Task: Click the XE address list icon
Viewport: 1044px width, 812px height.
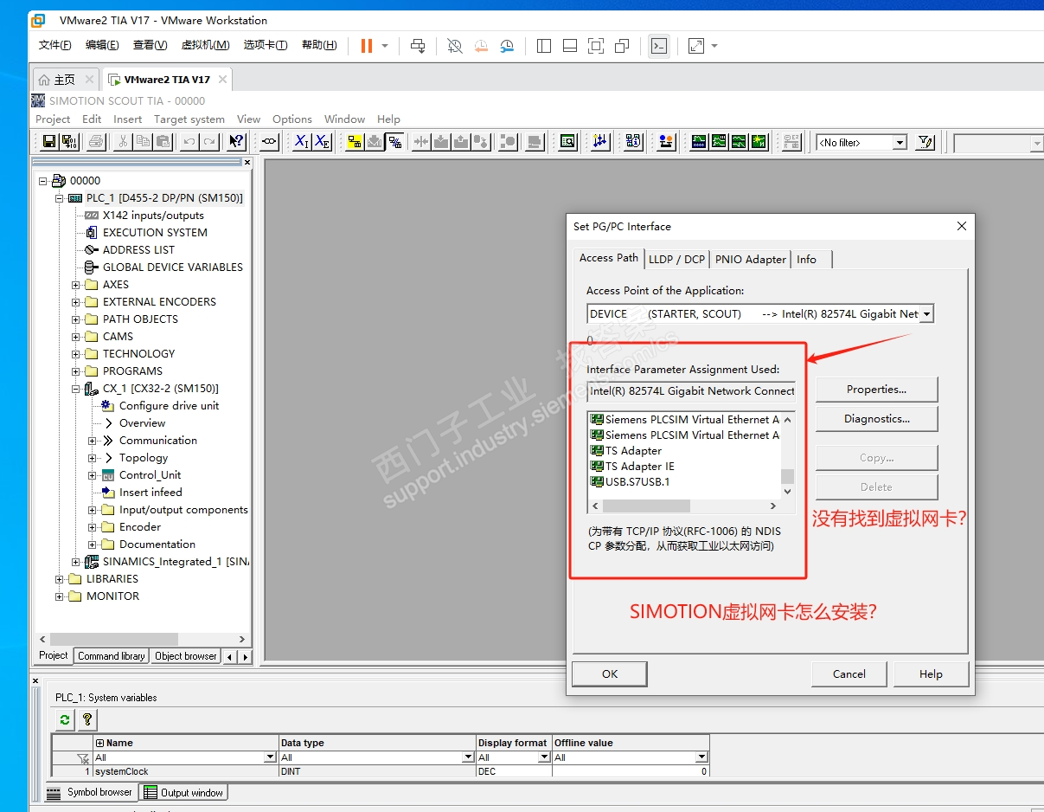Action: (x=322, y=142)
